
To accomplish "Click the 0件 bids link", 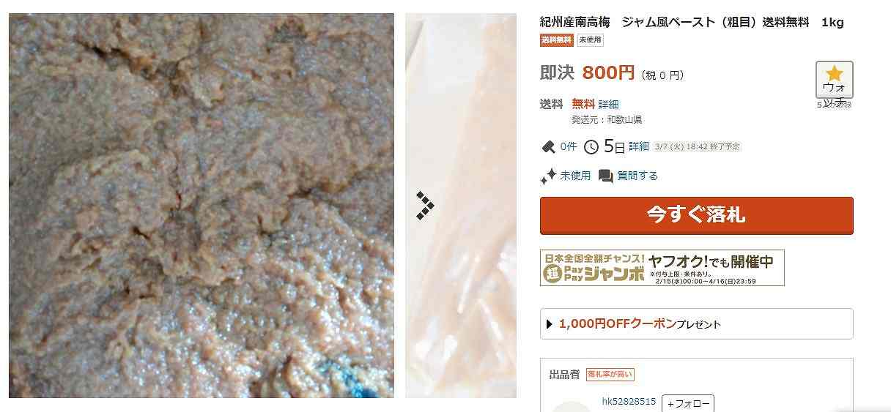I will (x=569, y=147).
